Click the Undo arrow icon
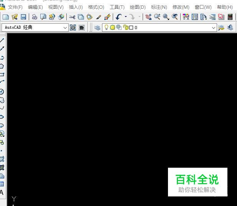This screenshot has height=206, width=237. pyautogui.click(x=118, y=17)
